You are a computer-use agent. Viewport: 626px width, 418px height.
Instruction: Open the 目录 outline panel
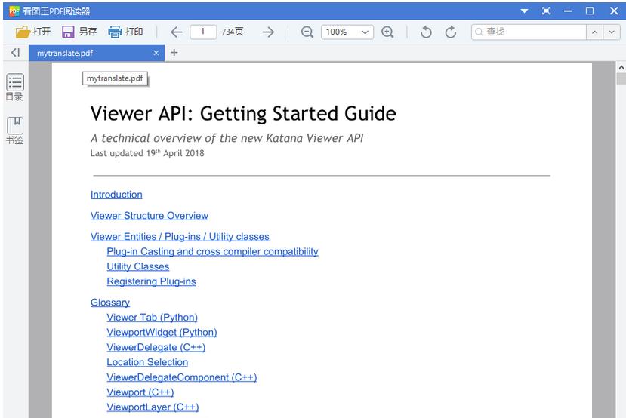point(15,88)
